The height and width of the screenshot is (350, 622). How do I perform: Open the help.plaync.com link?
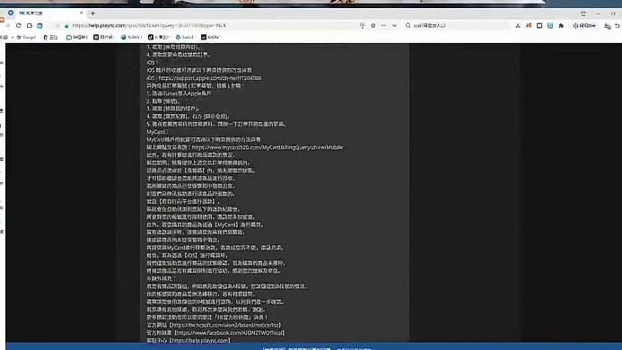tap(199, 340)
